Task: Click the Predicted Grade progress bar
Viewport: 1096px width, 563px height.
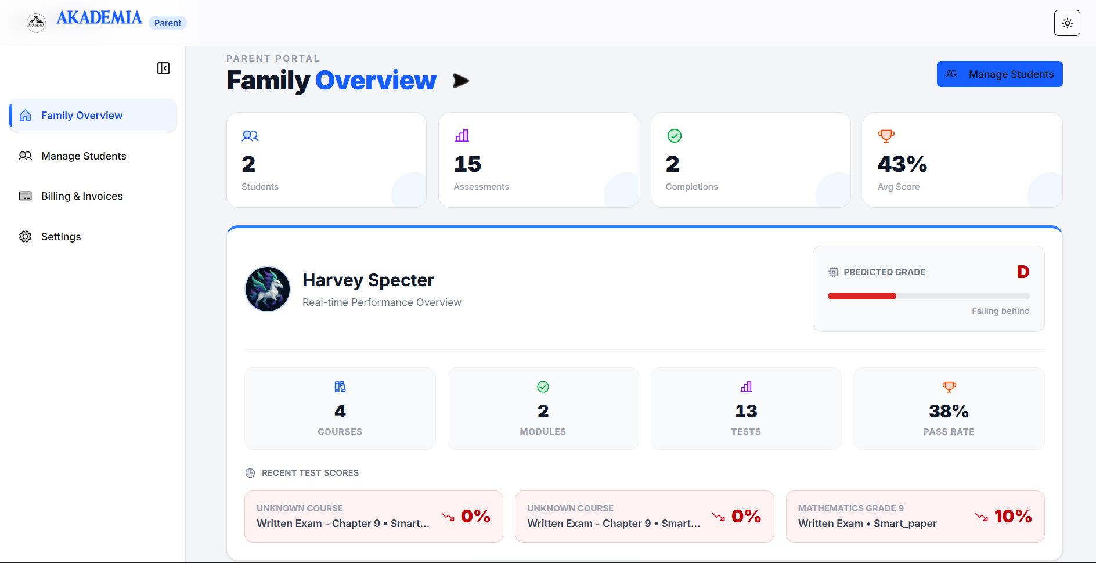Action: click(x=928, y=295)
